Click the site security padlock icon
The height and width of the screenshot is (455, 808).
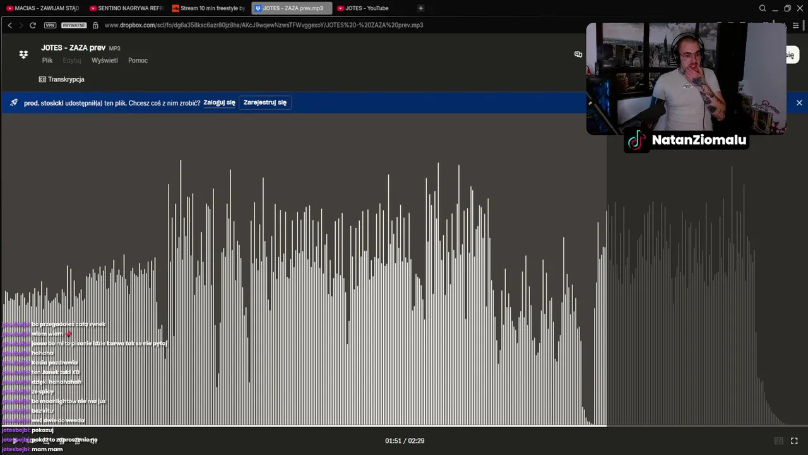[x=95, y=25]
